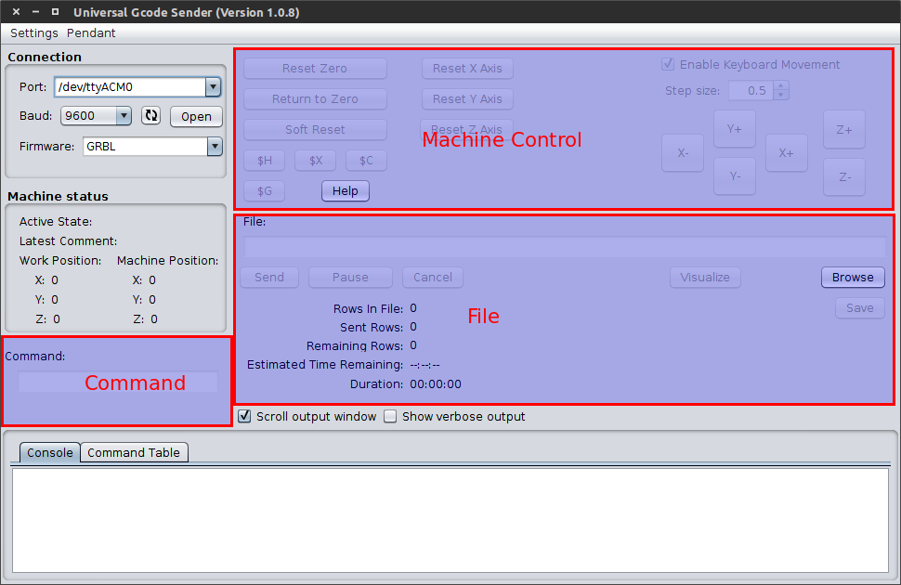
Task: Jog with the Z- button
Action: [x=844, y=177]
